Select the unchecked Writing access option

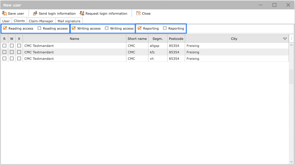coord(107,28)
